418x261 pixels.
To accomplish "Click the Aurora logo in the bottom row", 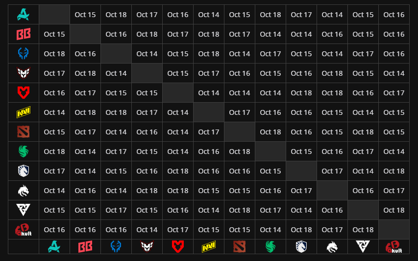I will [x=54, y=247].
